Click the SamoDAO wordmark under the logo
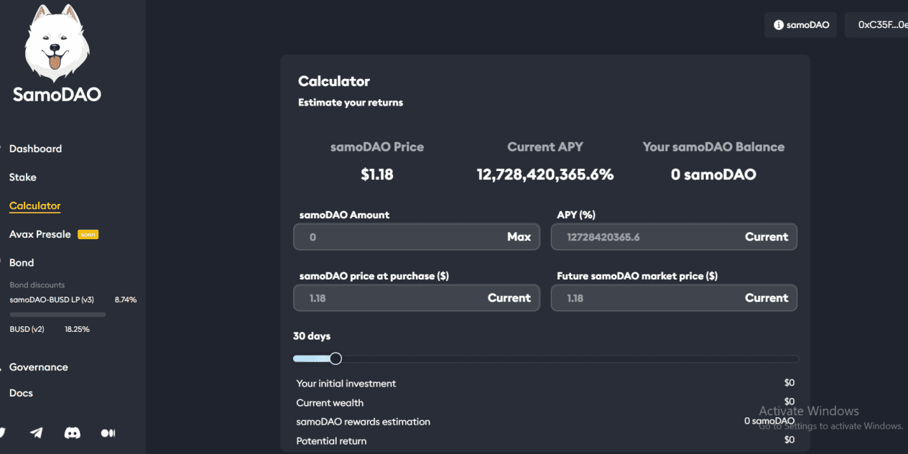Image resolution: width=908 pixels, height=454 pixels. [x=57, y=95]
